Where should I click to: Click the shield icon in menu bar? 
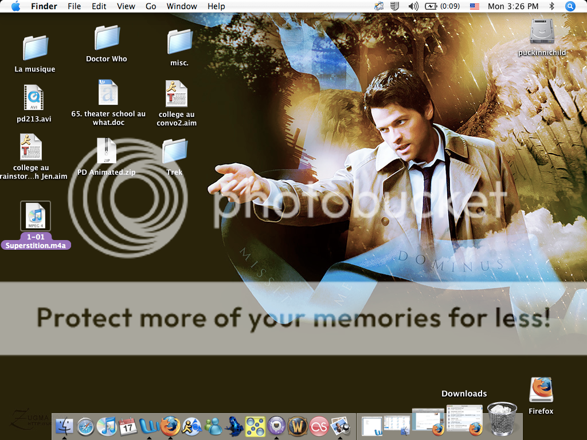(x=394, y=6)
